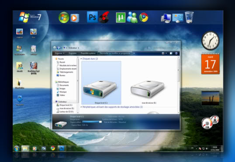Viewport: 235px width, 162px height.
Task: Open Bibliothèques in the navigation pane
Action: coord(62,82)
